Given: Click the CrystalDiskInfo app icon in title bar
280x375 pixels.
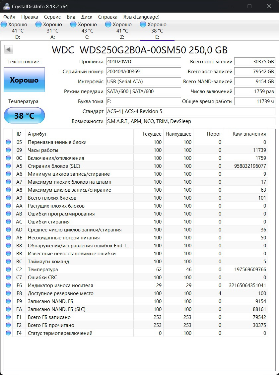Looking at the screenshot, I should (x=6, y=6).
